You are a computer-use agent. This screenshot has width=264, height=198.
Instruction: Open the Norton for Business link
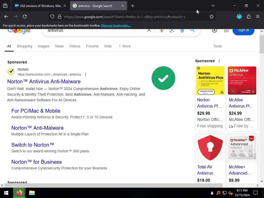pyautogui.click(x=37, y=162)
